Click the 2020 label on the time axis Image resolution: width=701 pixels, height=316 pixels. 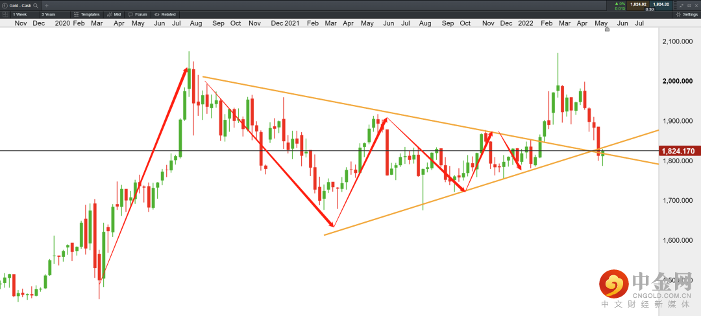tap(62, 23)
